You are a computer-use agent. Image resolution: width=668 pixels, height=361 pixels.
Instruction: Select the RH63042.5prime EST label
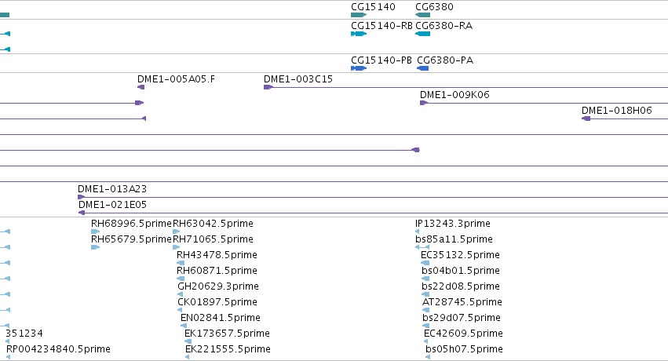[213, 224]
